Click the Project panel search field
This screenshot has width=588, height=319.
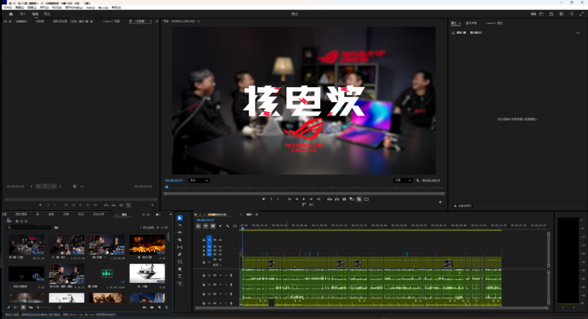click(x=29, y=228)
